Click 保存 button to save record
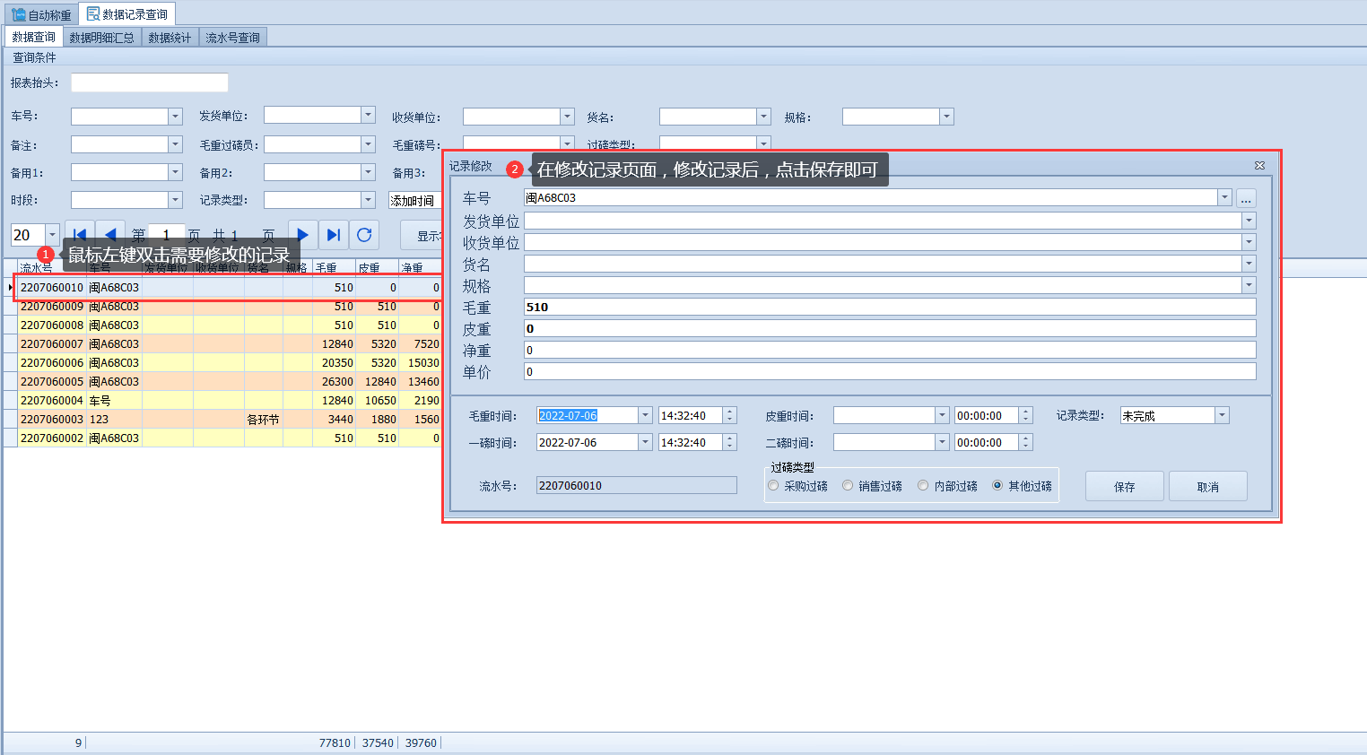Screen dimensions: 1367x755 pos(1125,486)
